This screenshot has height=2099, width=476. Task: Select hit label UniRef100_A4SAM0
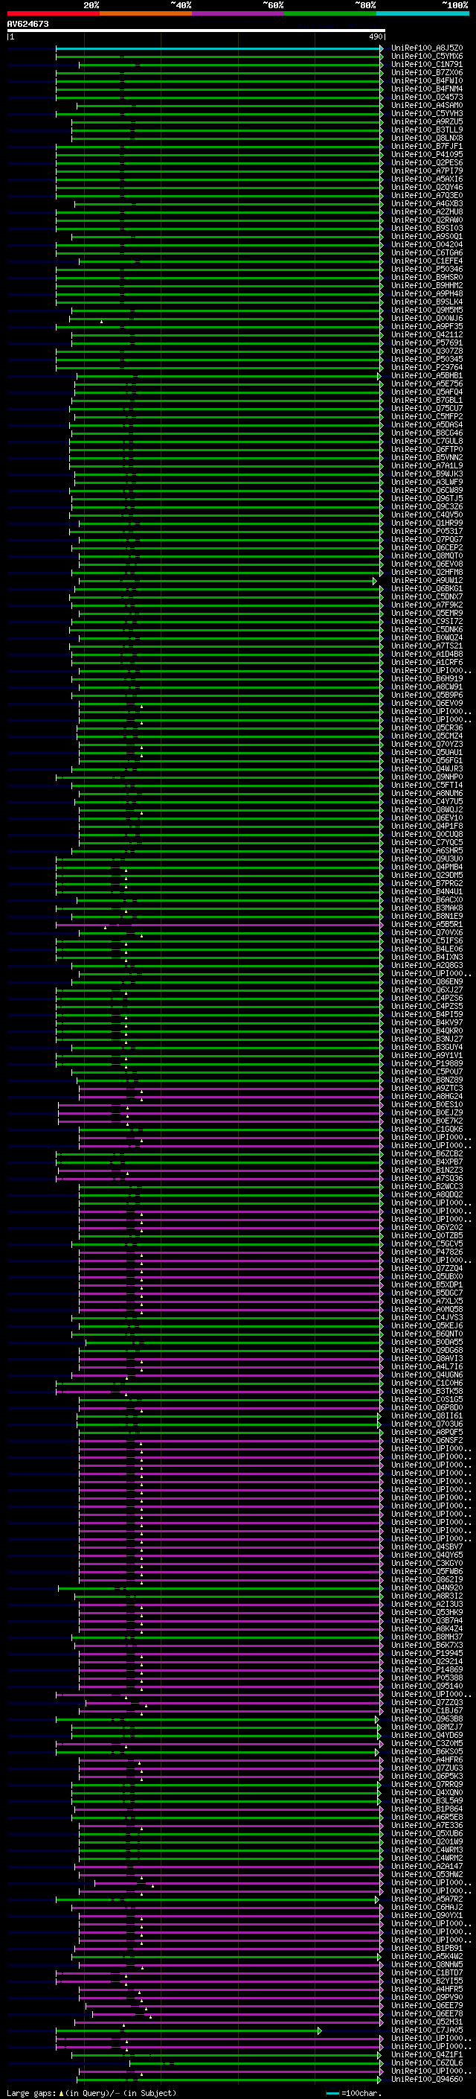[427, 105]
